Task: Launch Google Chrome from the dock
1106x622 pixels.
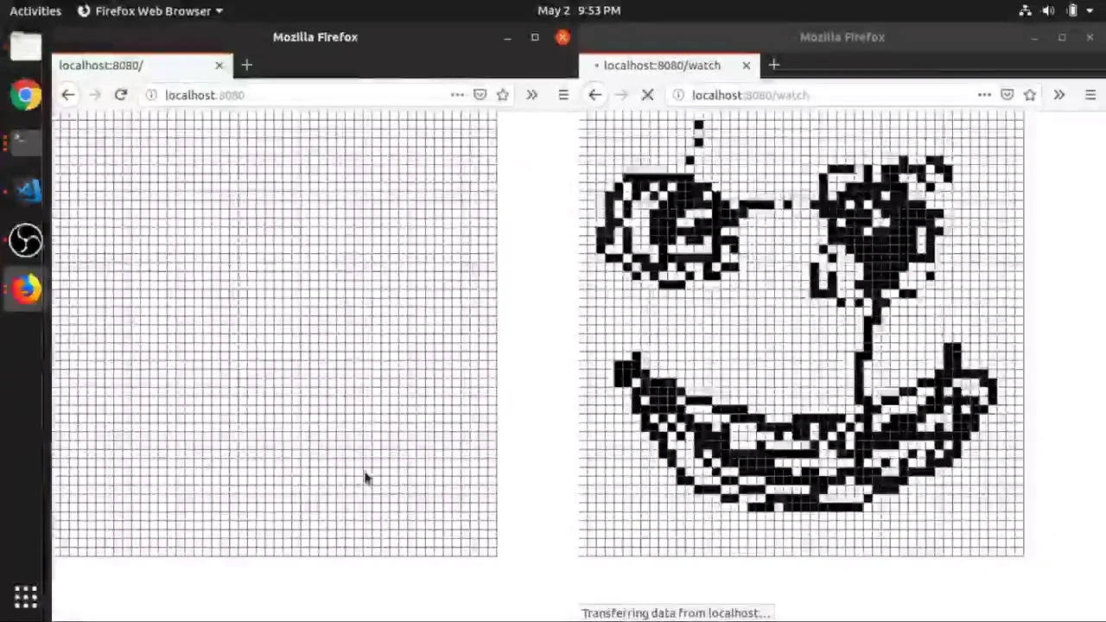Action: pos(26,95)
